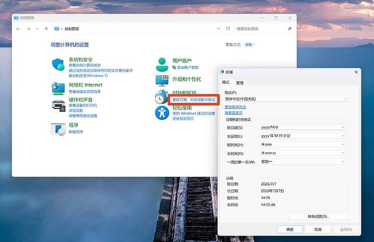374x242 pixels.
Task: Click the 硬件和声音 printer icon
Action: [x=59, y=106]
